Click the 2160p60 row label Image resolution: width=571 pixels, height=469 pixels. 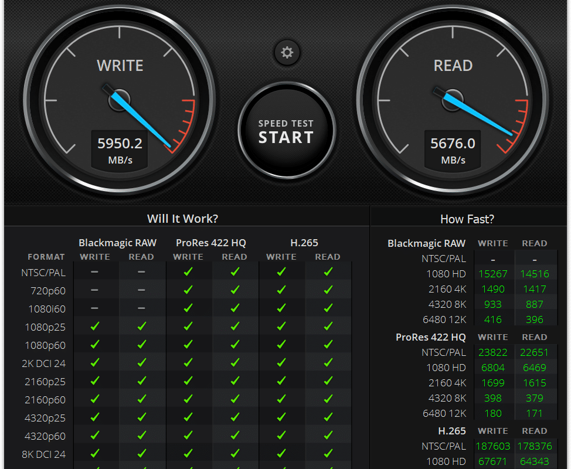[45, 400]
